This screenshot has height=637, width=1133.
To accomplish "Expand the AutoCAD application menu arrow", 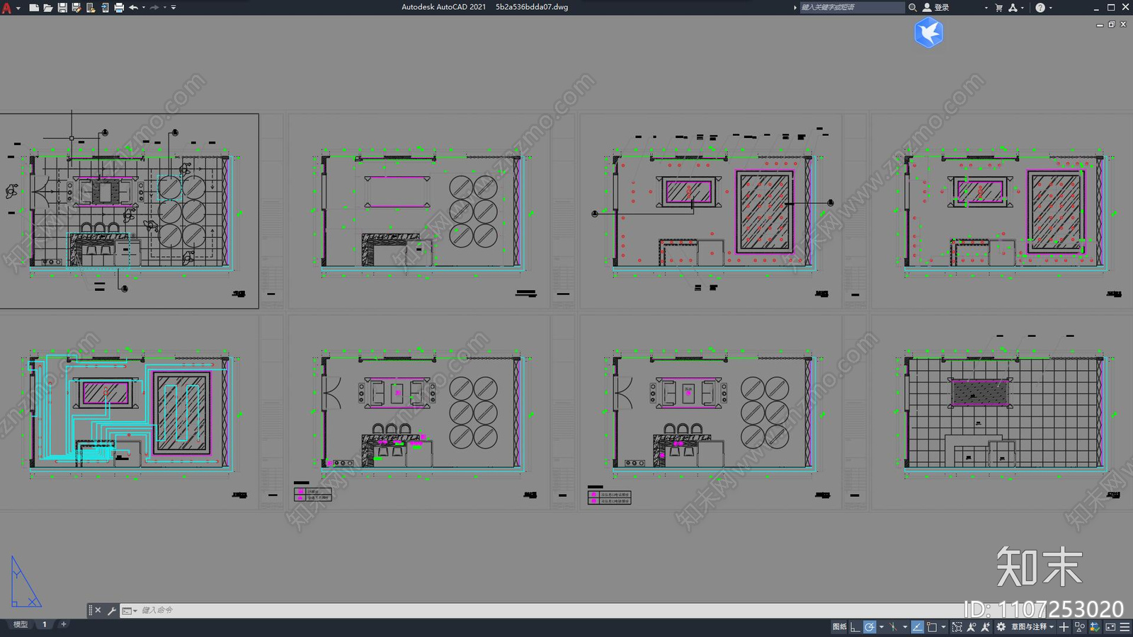I will 18,8.
